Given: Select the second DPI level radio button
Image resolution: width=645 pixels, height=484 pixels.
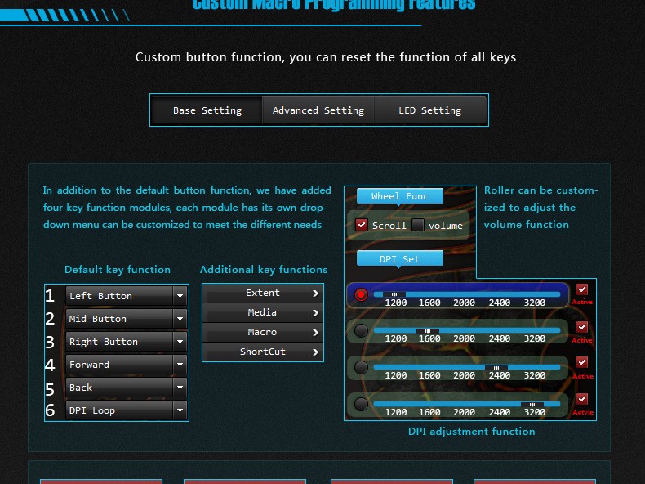Looking at the screenshot, I should (x=361, y=331).
